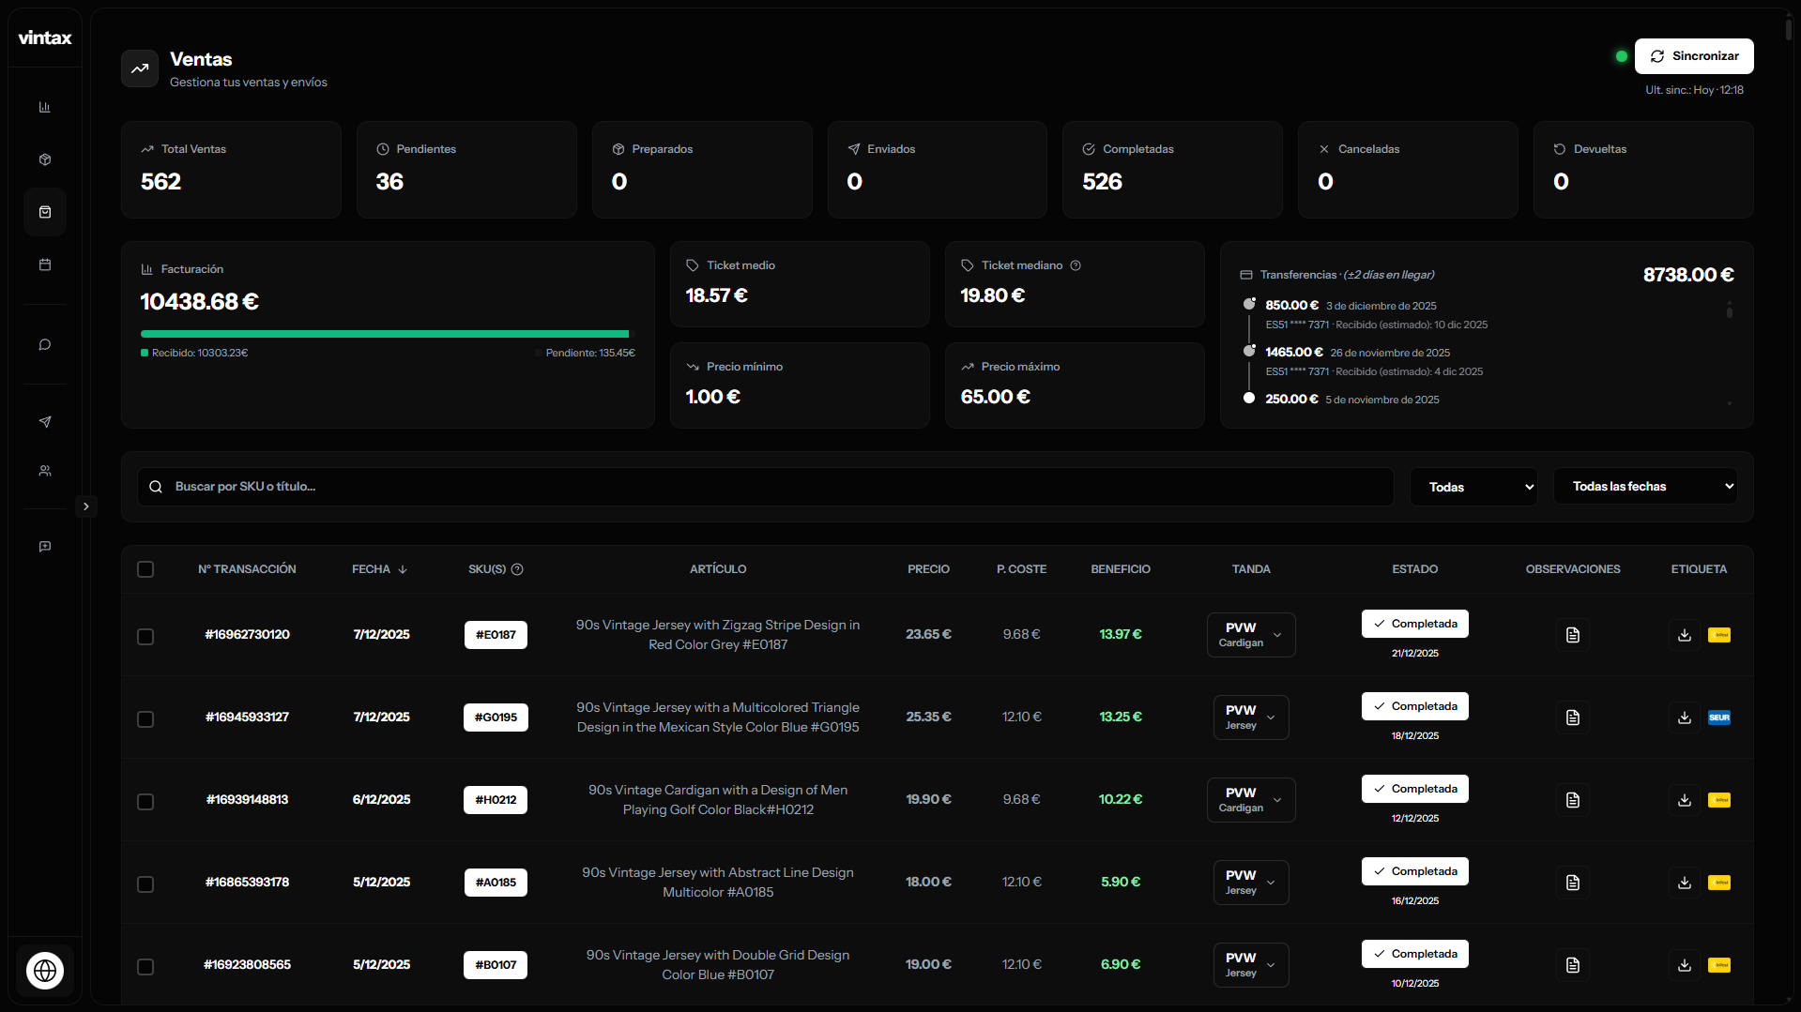
Task: Click the globe language icon
Action: [x=45, y=971]
